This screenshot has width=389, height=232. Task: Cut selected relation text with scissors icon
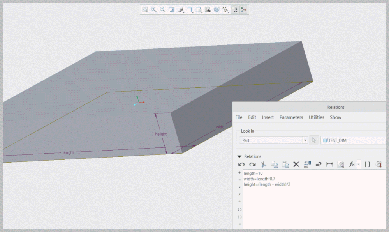[263, 165]
